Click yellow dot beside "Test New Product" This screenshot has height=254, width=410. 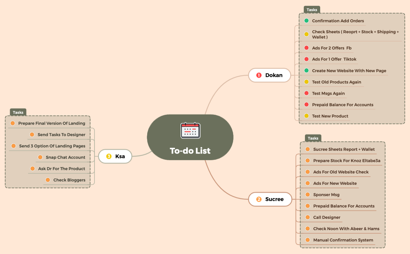307,116
